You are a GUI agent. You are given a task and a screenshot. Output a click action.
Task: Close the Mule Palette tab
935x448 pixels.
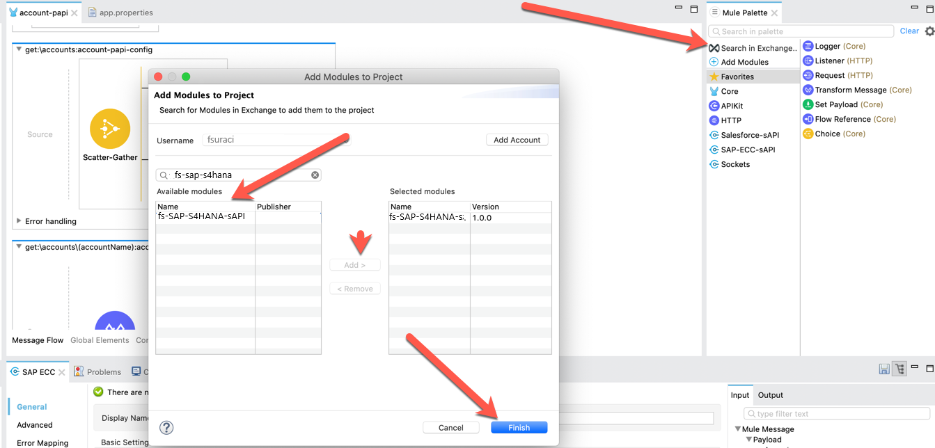point(776,13)
